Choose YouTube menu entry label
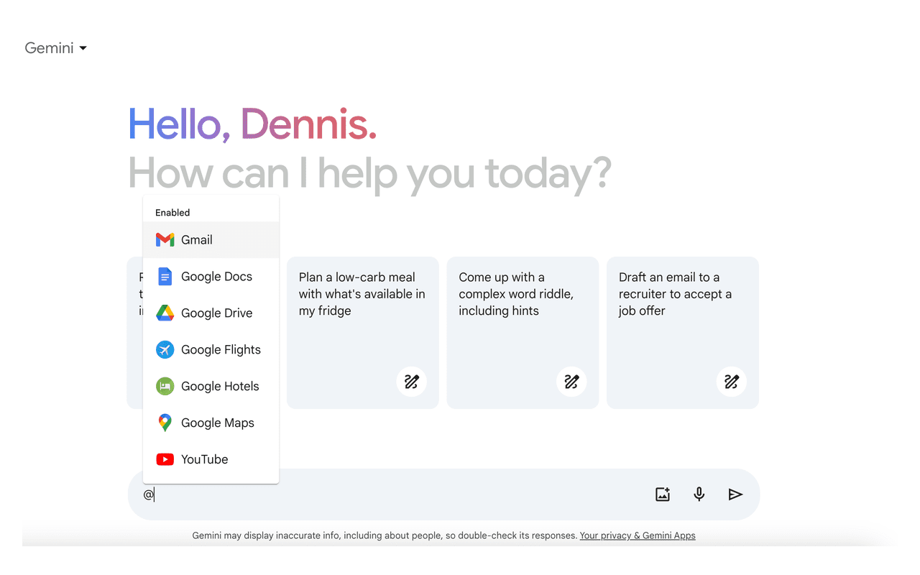 pyautogui.click(x=204, y=460)
